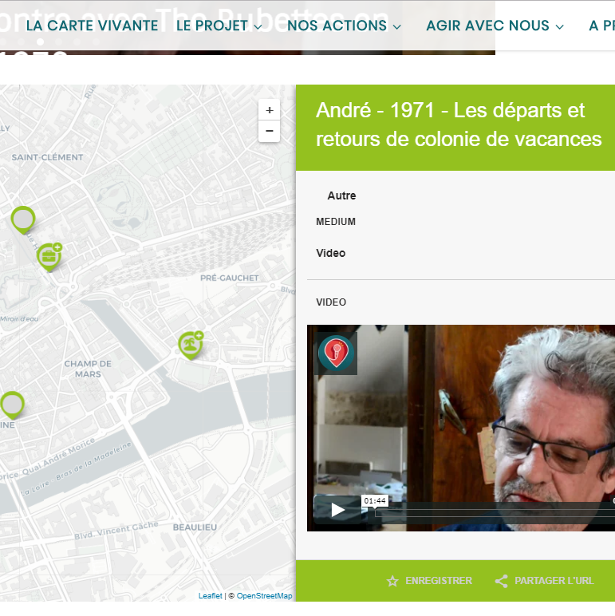Zoom out on the map
615x616 pixels.
[x=269, y=131]
